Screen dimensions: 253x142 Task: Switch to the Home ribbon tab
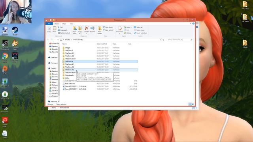point(57,24)
